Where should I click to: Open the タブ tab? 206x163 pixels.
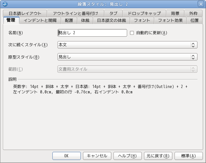point(113,13)
